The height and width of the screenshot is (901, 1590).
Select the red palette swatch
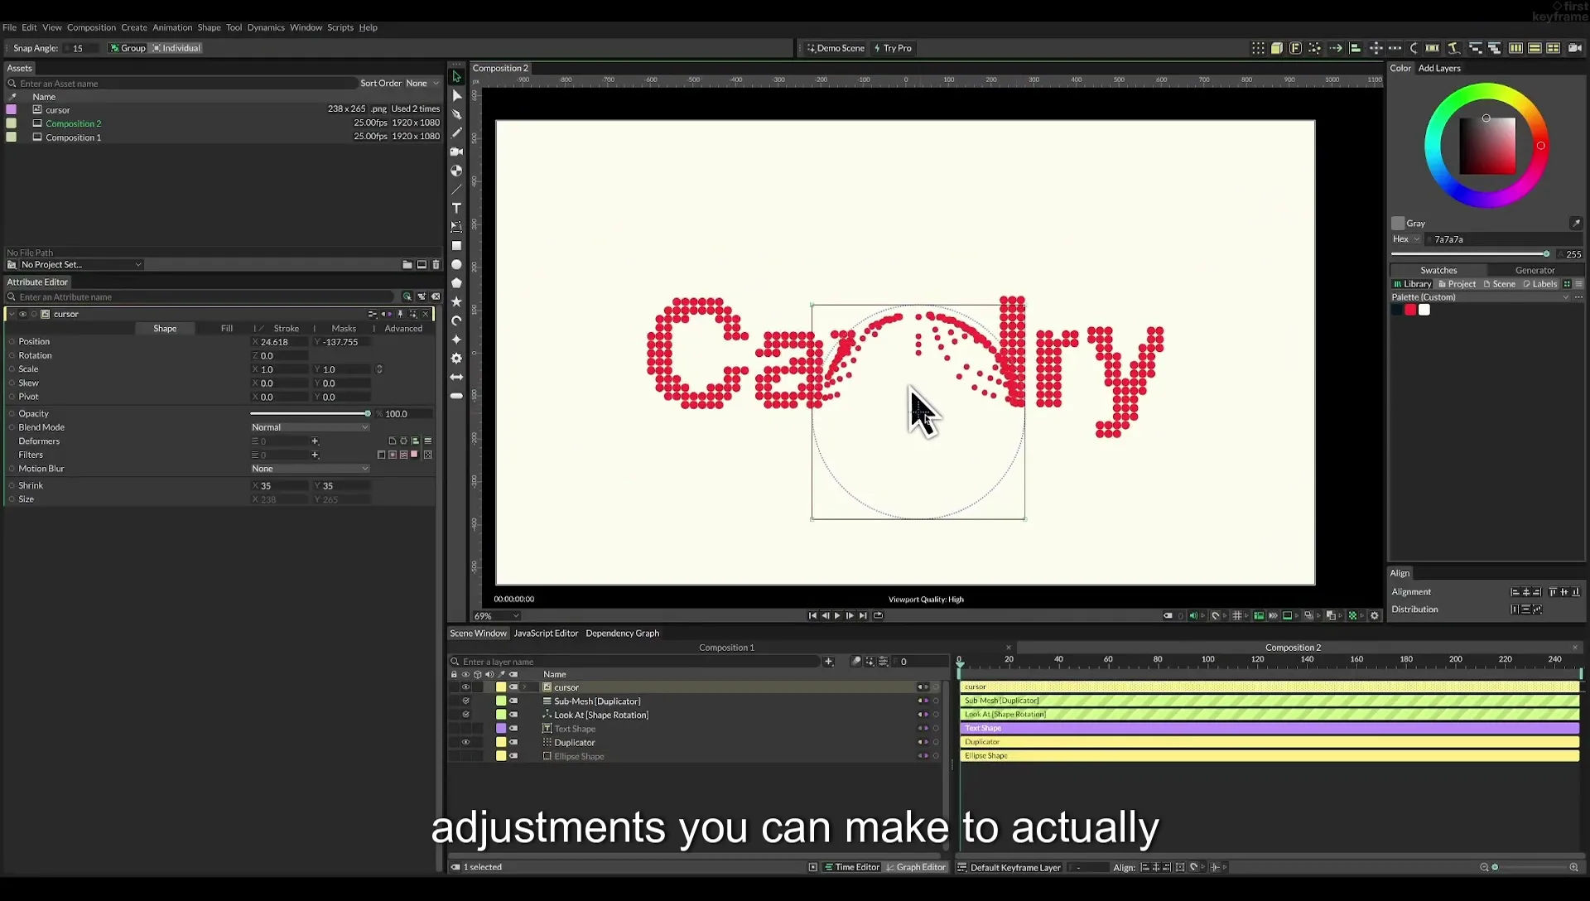1410,311
